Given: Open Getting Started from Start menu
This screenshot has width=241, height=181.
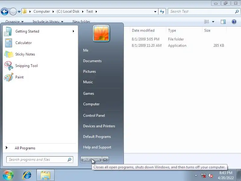Looking at the screenshot, I should tap(40, 31).
